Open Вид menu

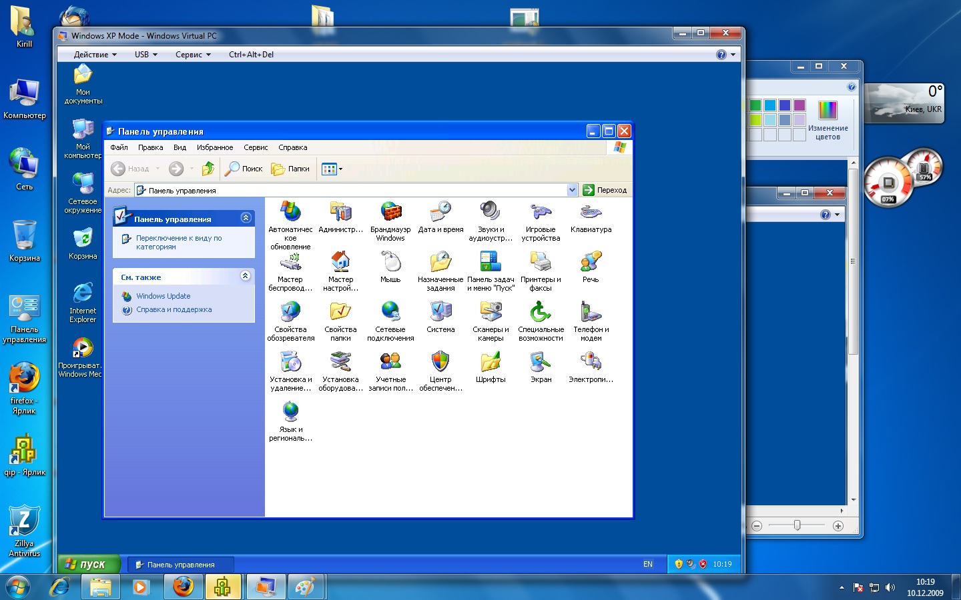180,147
